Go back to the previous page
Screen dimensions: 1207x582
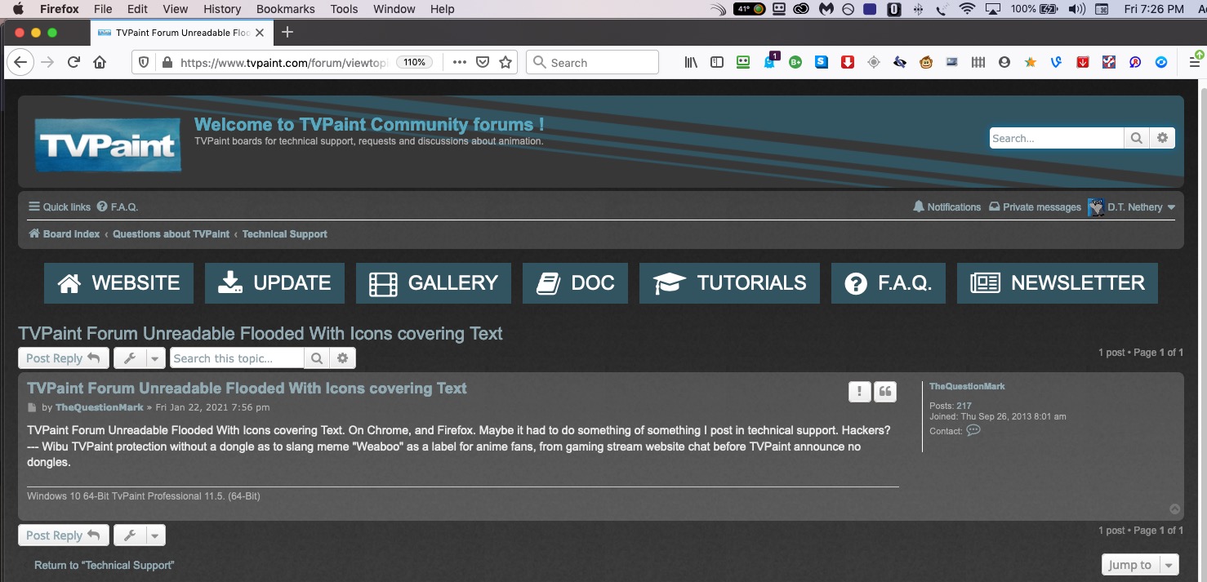(x=20, y=63)
